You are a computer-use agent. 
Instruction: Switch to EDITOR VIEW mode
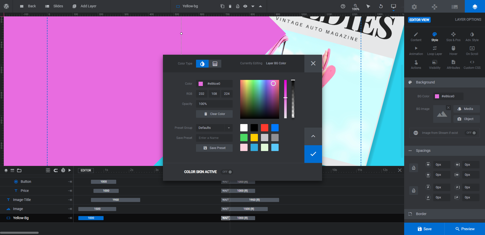click(x=419, y=20)
